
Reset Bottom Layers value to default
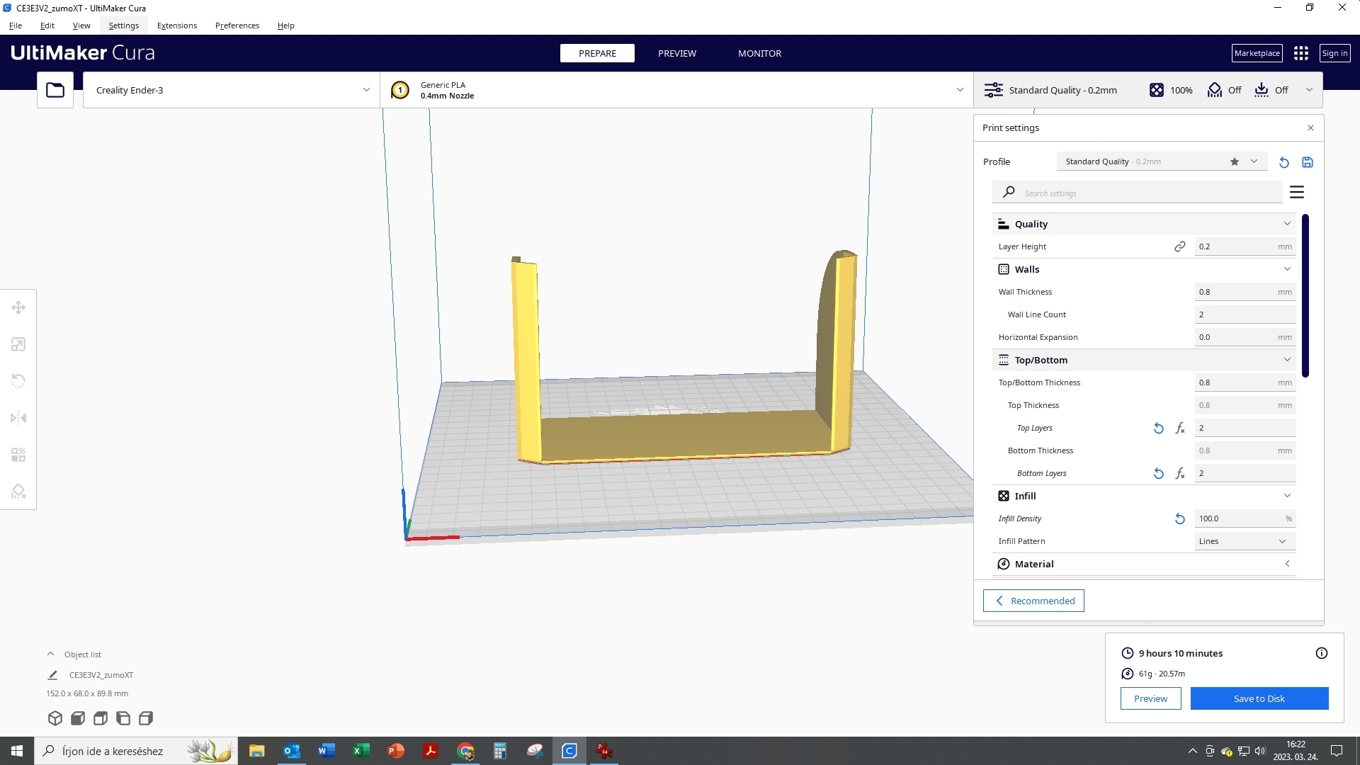tap(1159, 473)
